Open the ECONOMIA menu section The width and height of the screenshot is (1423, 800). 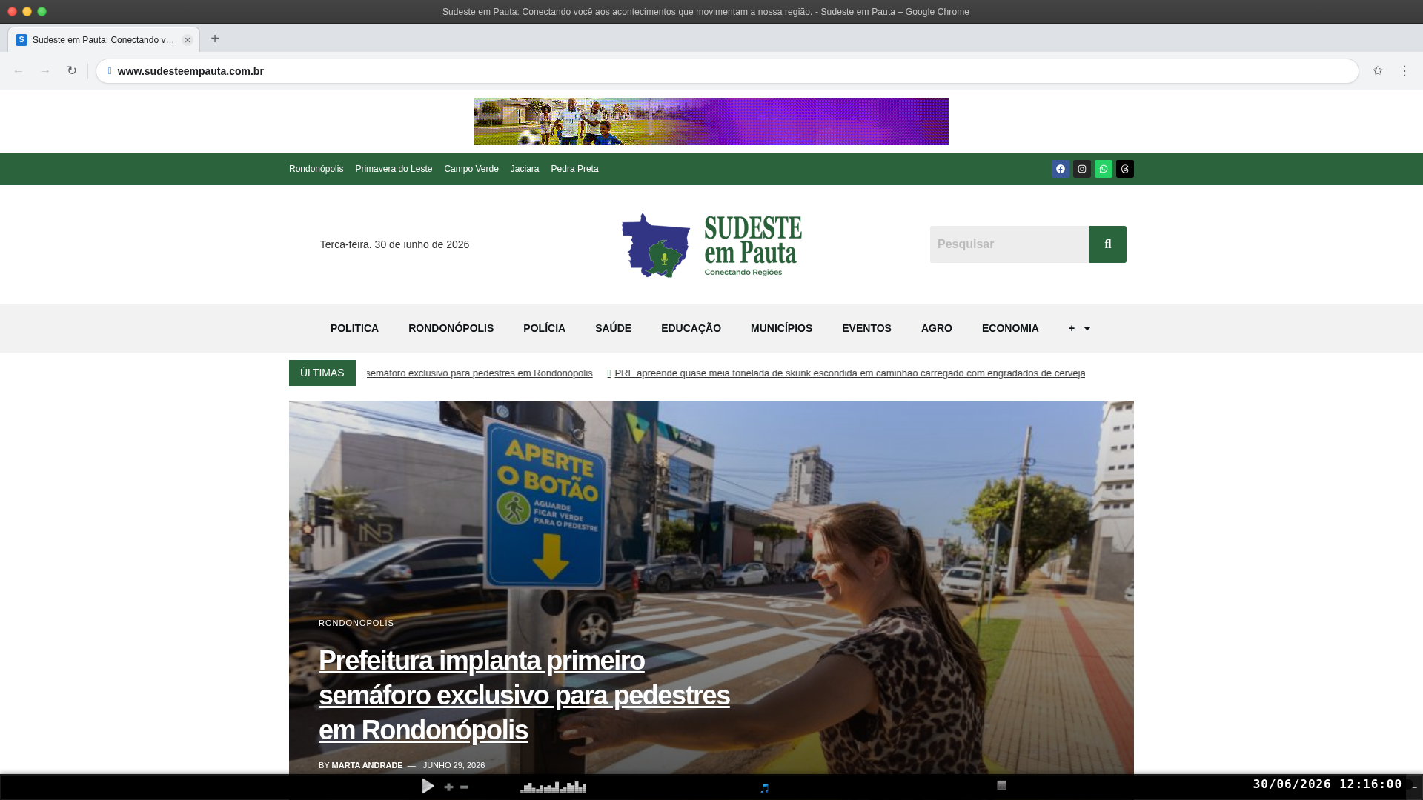click(x=1010, y=328)
